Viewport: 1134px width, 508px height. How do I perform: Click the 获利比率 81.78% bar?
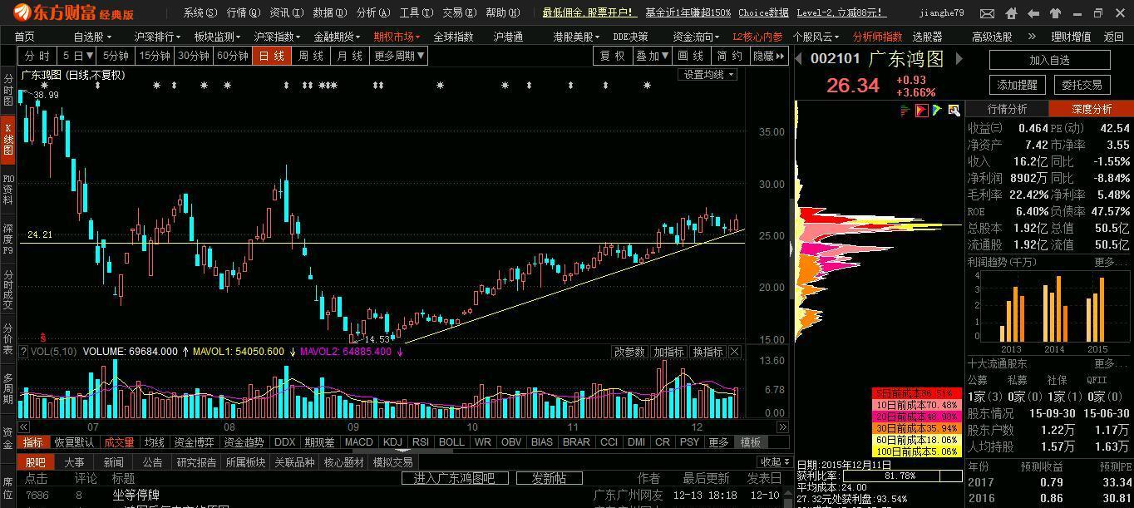pyautogui.click(x=901, y=476)
